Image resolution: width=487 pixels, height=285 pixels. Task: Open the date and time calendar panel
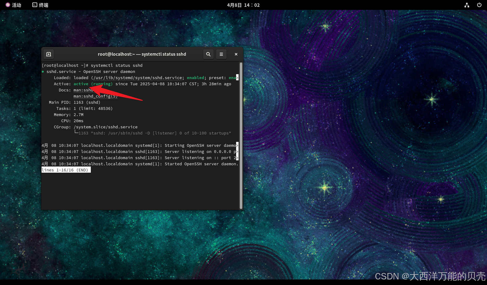pyautogui.click(x=244, y=5)
